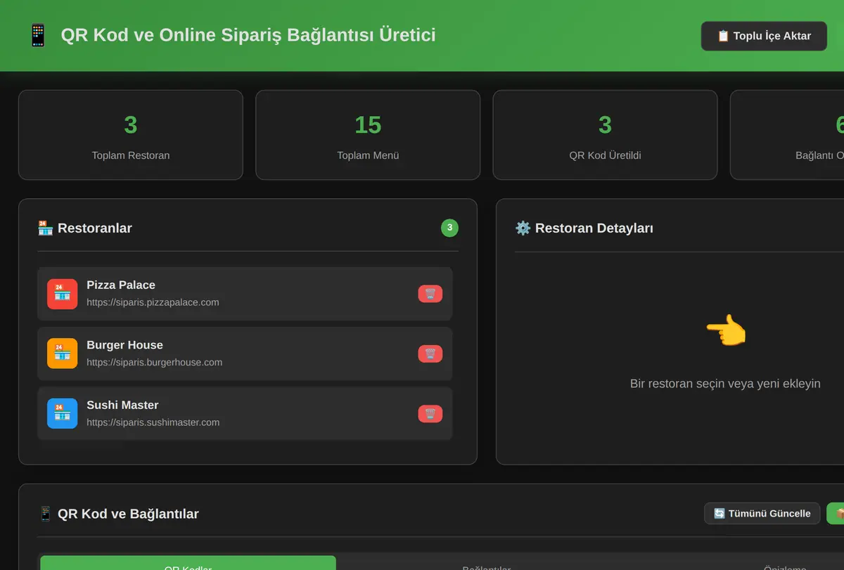This screenshot has height=570, width=844.
Task: Switch to the QR Kodlar tab
Action: (188, 564)
